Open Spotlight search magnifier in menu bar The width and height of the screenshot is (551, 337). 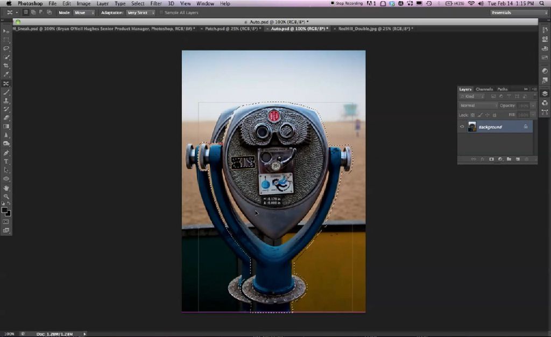[x=541, y=4]
